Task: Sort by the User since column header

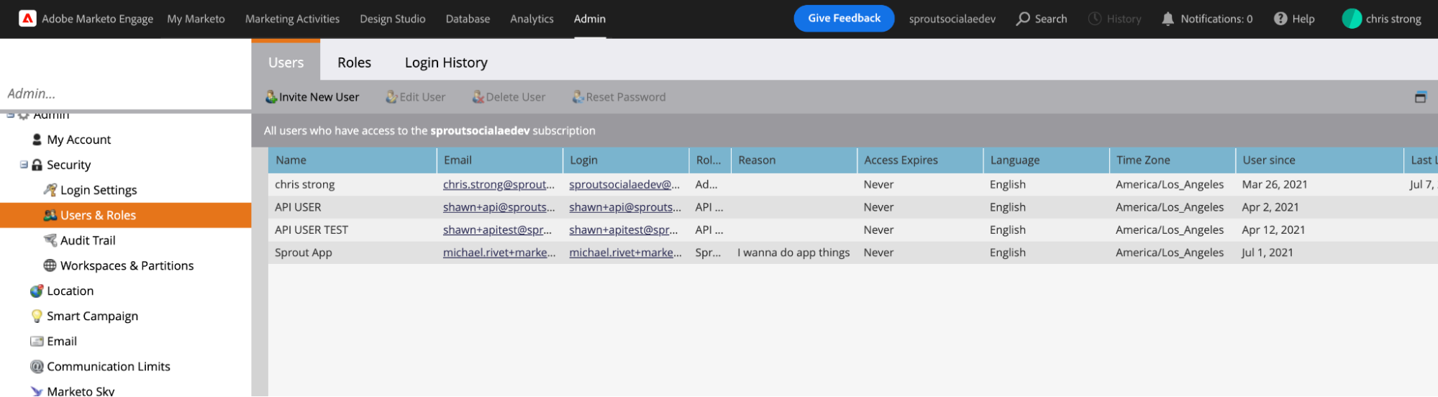Action: [1319, 160]
